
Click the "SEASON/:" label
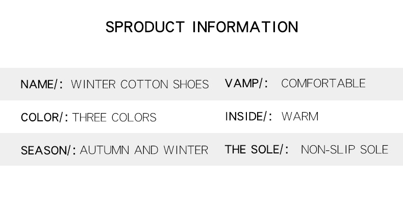(x=48, y=151)
